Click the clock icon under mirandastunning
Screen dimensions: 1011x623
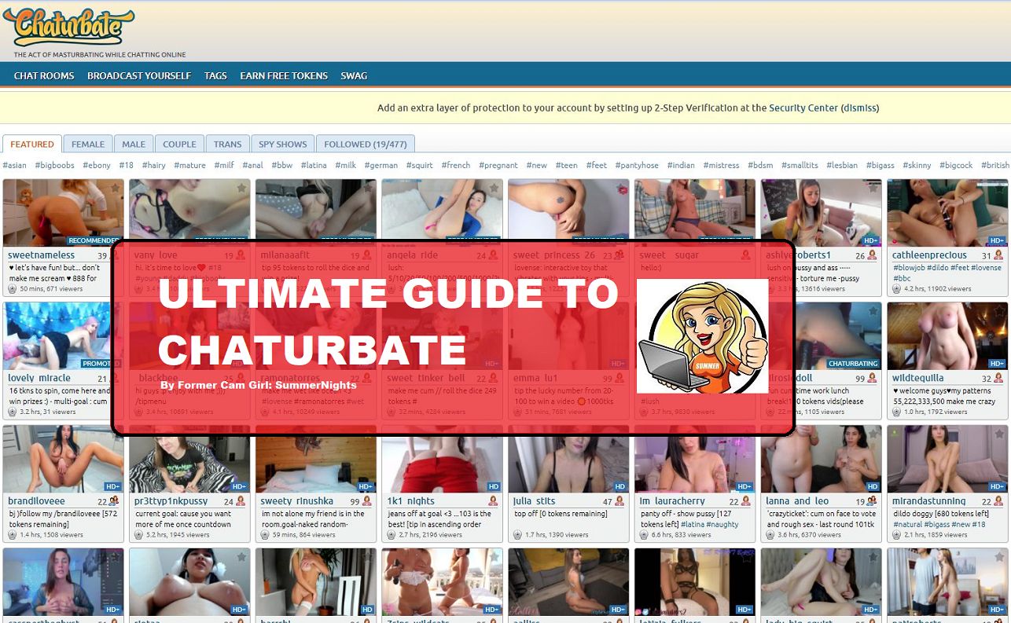pos(897,535)
